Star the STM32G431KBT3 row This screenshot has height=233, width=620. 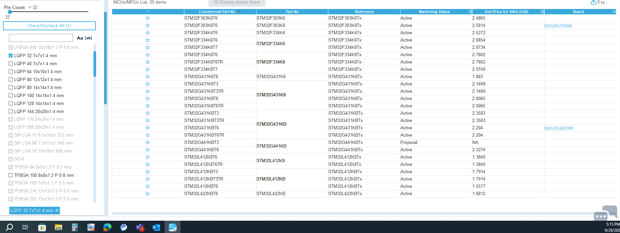[147, 113]
